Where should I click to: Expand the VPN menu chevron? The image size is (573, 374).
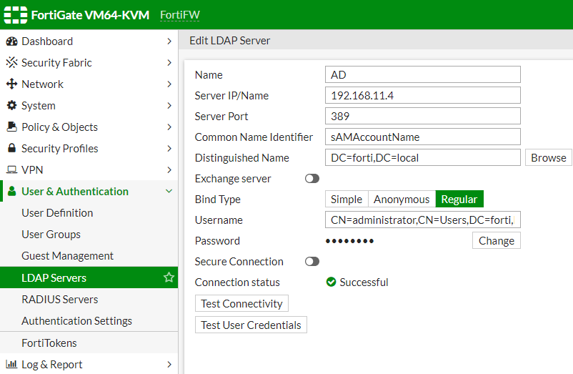(x=169, y=169)
